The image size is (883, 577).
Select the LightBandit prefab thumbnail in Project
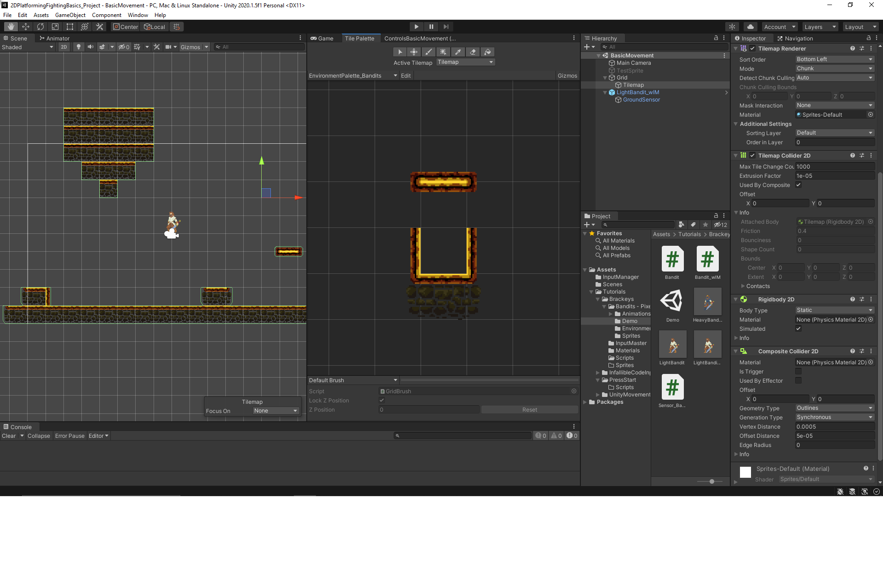(672, 345)
